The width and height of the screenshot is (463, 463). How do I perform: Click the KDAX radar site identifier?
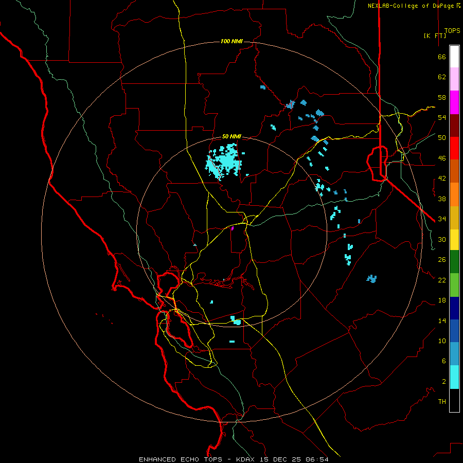click(246, 459)
